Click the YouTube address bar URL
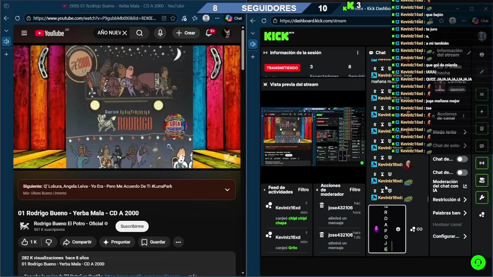This screenshot has width=493, height=277. point(94,18)
